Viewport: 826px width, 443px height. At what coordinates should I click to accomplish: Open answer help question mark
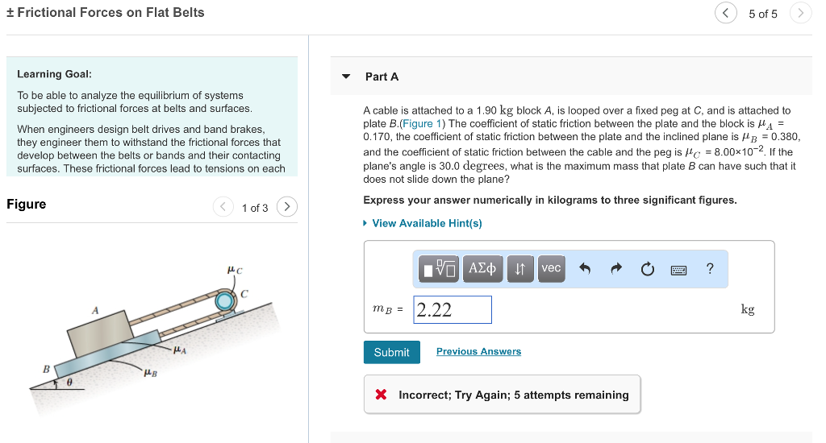point(710,269)
